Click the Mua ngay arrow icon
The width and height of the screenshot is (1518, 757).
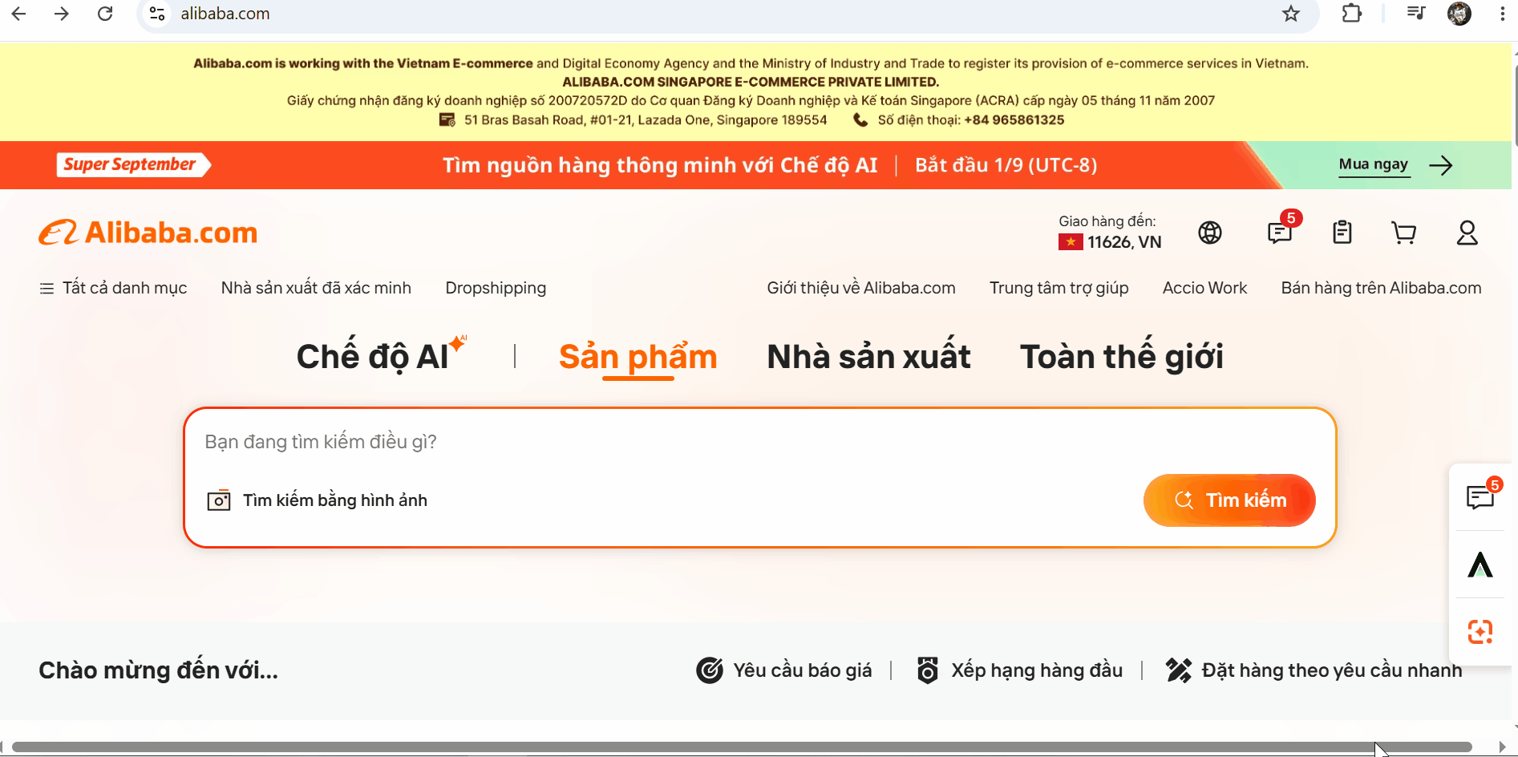(x=1441, y=166)
